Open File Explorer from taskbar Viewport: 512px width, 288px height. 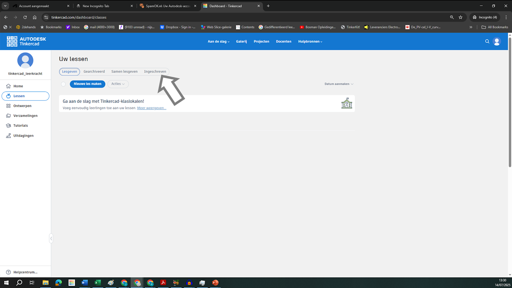[46, 283]
